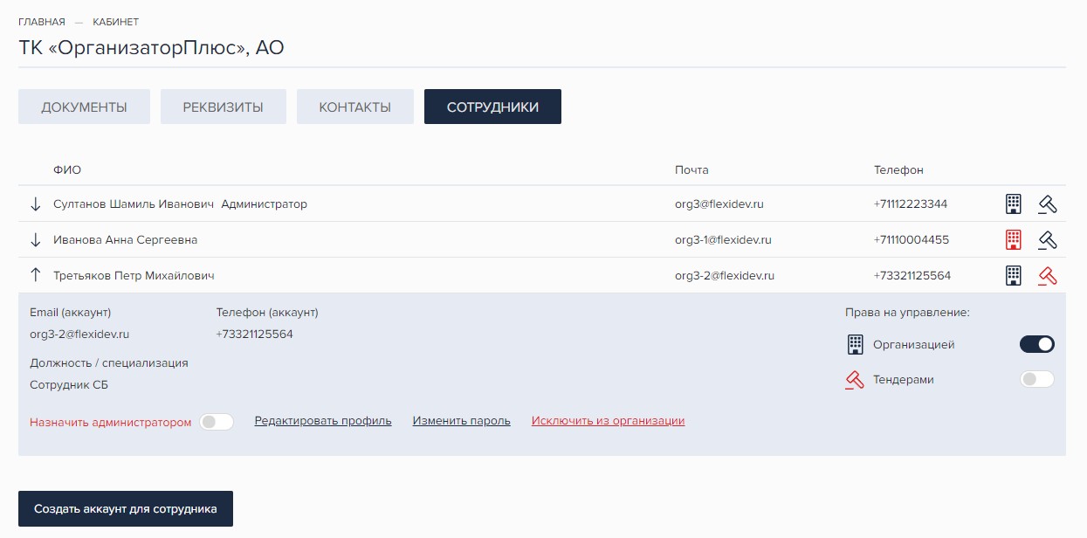1087x538 pixels.
Task: Enable the Тендерами management toggle
Action: tap(1036, 379)
